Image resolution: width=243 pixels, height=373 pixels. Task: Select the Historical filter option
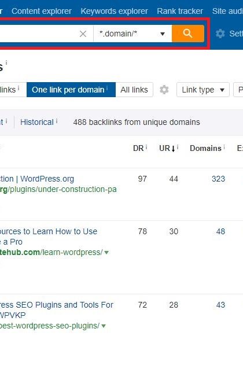click(x=37, y=122)
